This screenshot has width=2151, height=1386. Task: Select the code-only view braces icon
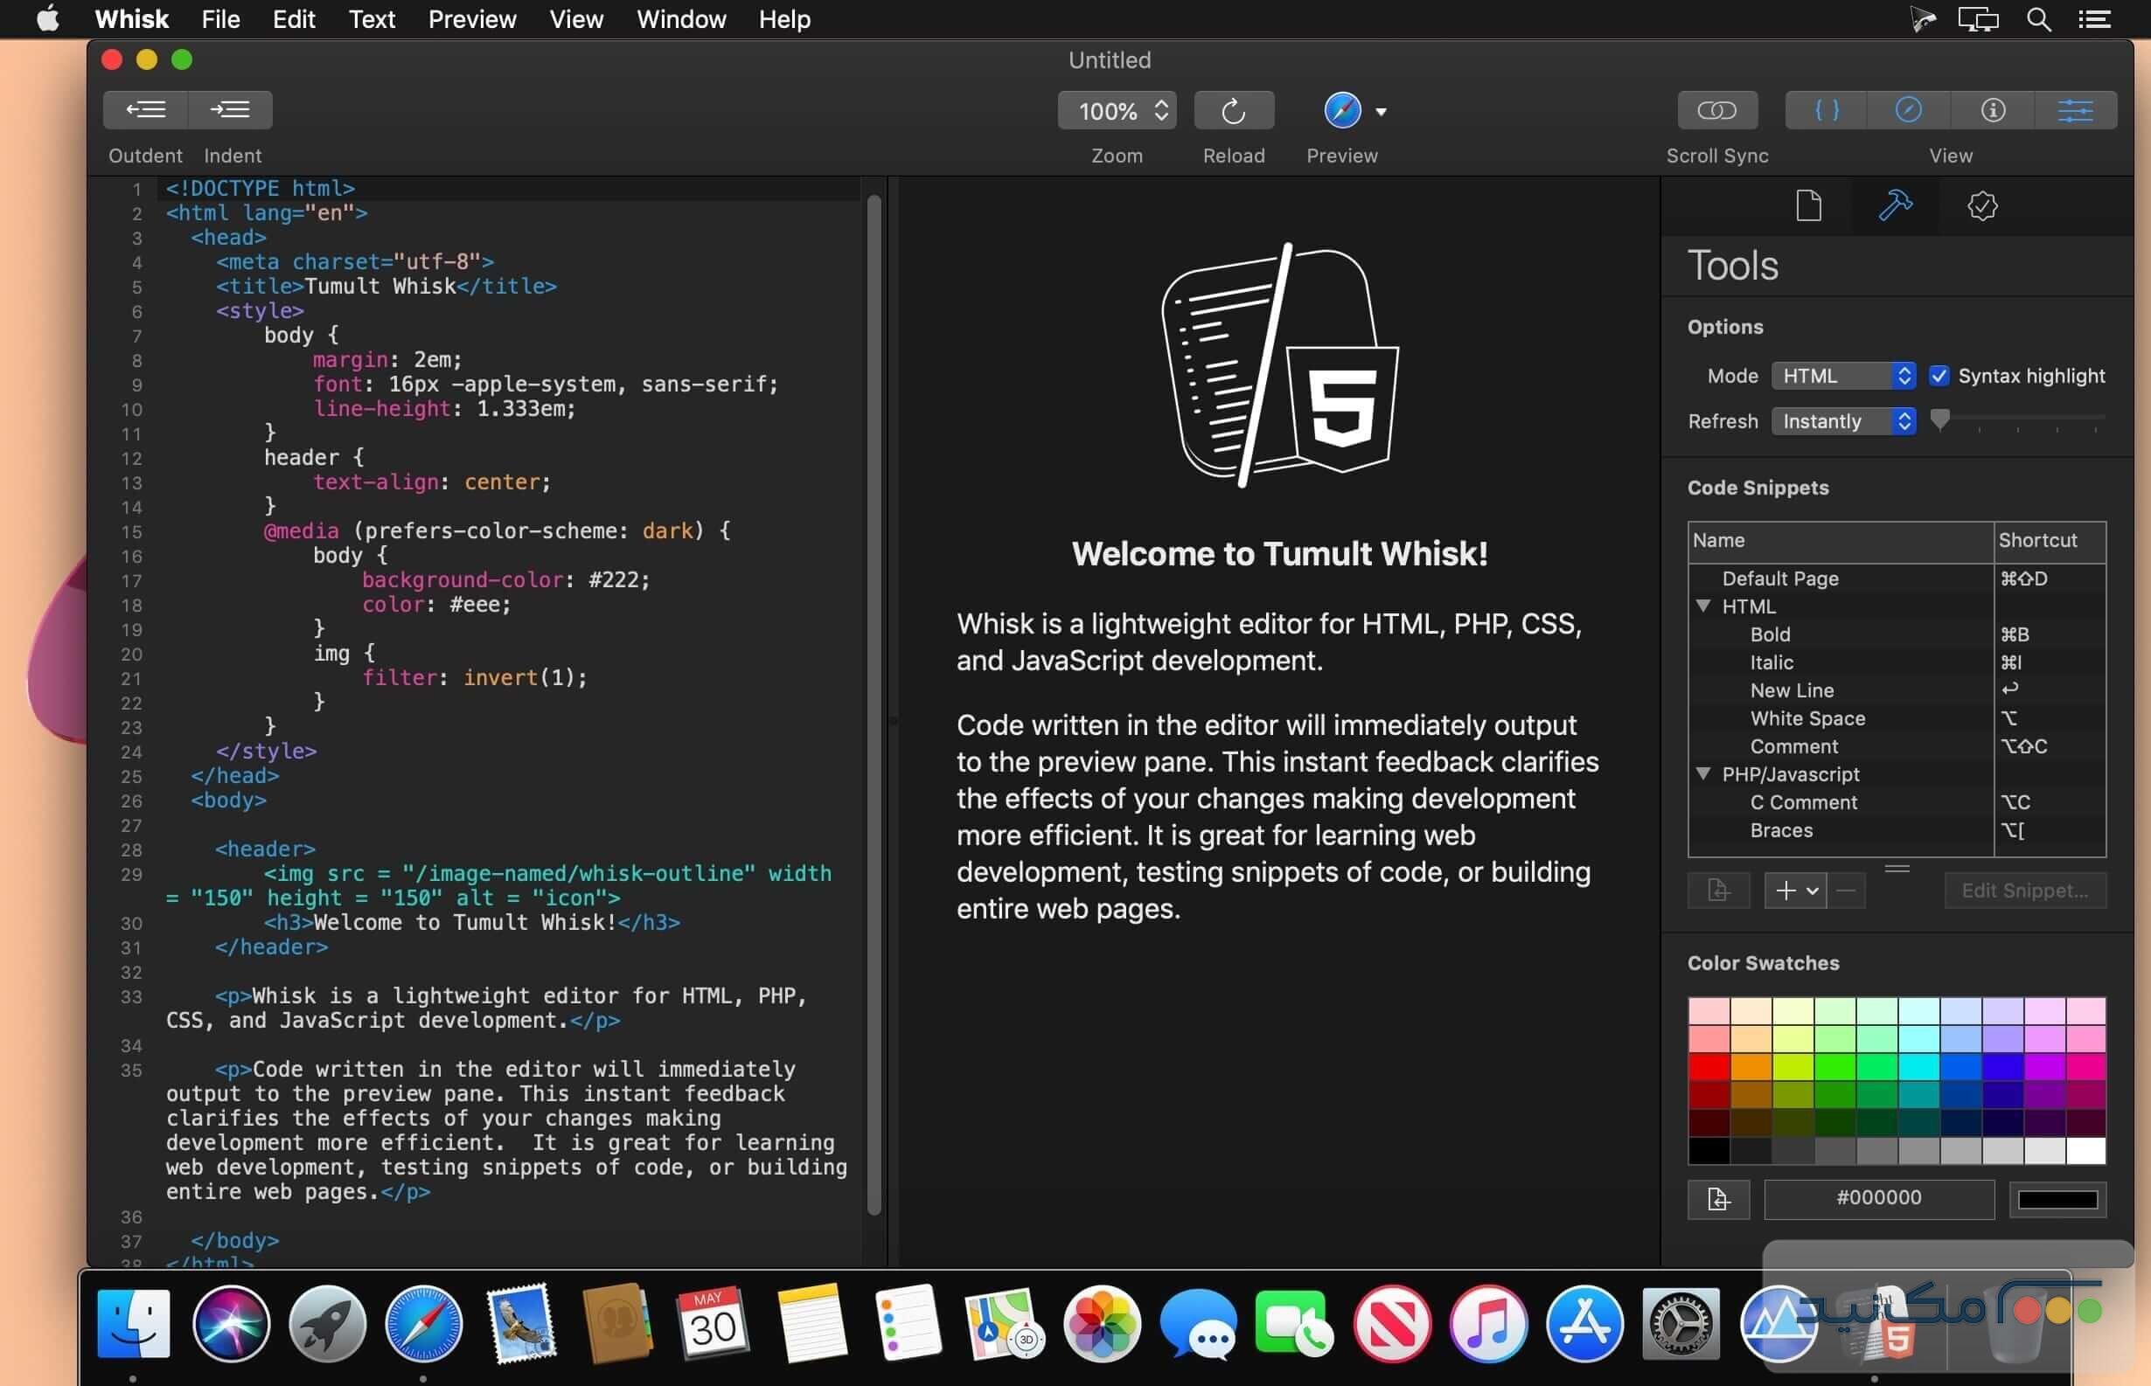1825,110
